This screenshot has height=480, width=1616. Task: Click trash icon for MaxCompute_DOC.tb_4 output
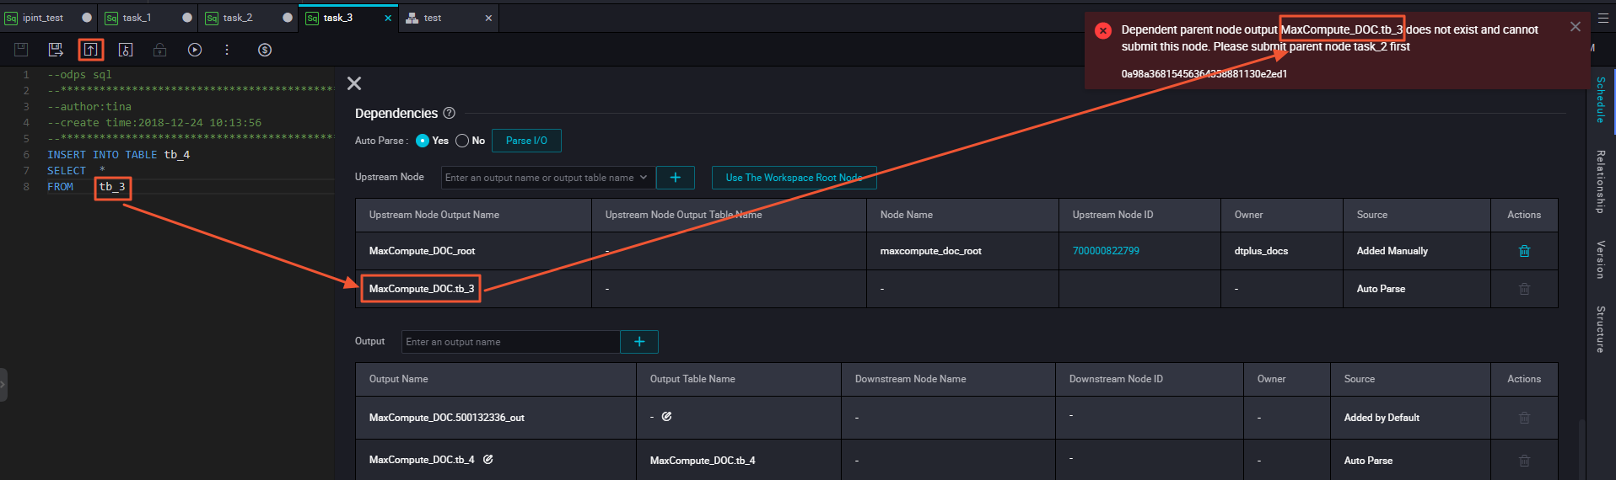pos(1524,461)
